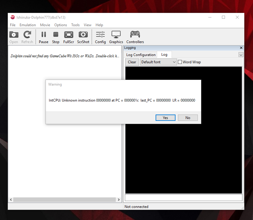Click the 'Not connected' status bar text

click(x=136, y=207)
